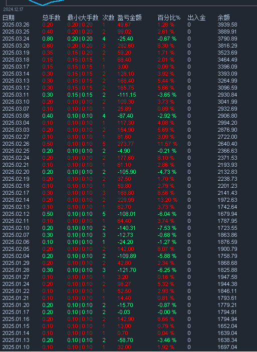The width and height of the screenshot is (257, 352).
Task: Click the 11.57 % percentage value
Action: pyautogui.click(x=167, y=144)
